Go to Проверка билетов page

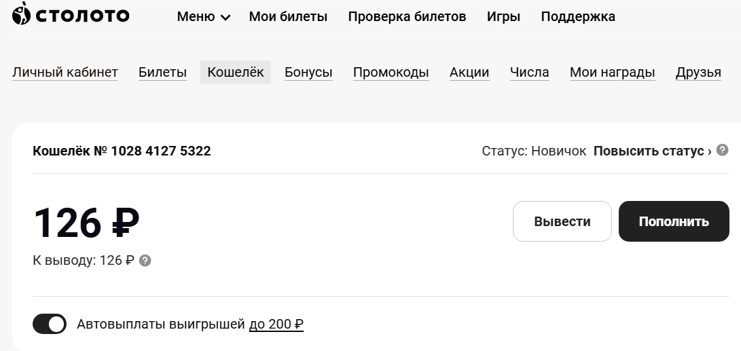(407, 17)
